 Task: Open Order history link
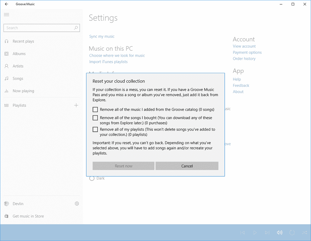pyautogui.click(x=244, y=59)
